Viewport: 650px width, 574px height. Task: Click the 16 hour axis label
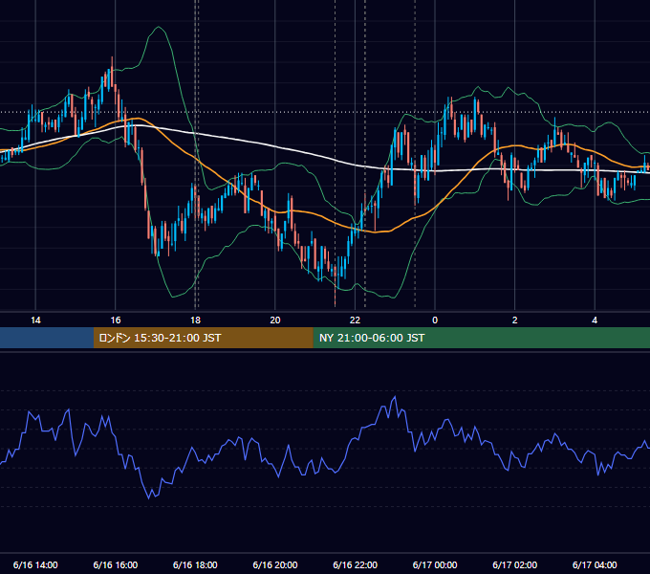[x=116, y=320]
